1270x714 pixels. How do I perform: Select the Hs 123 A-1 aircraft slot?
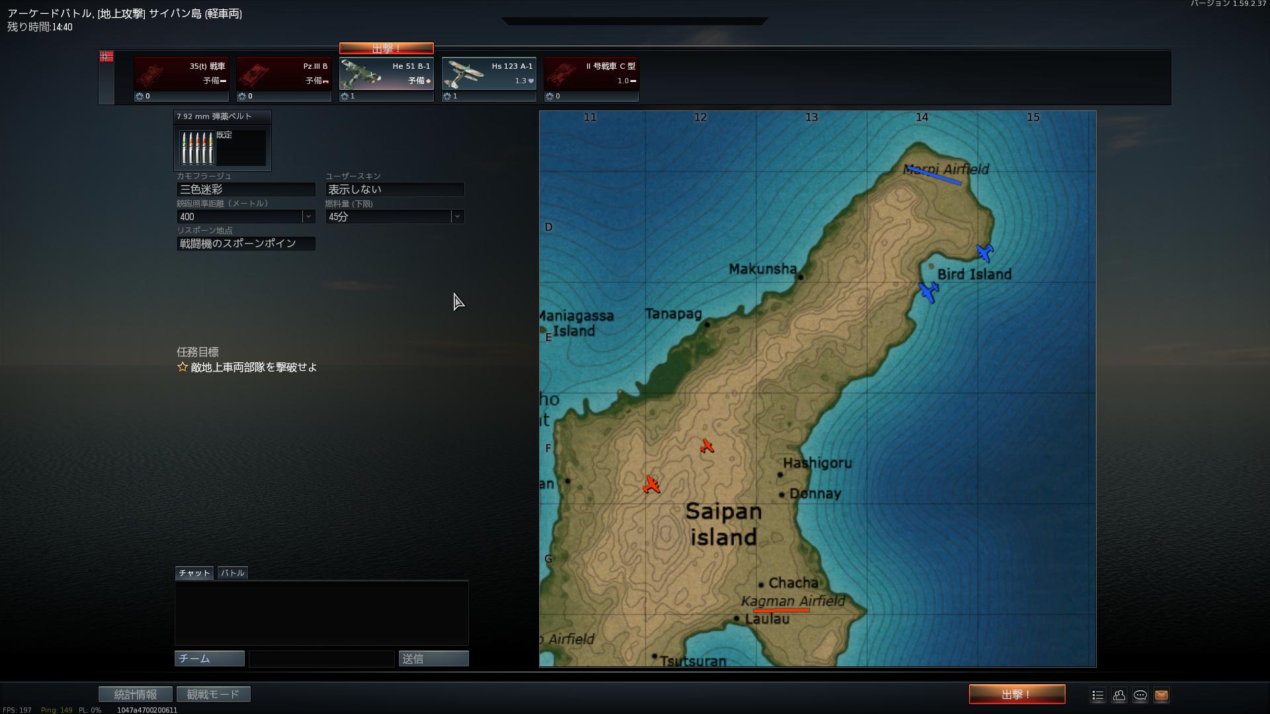489,73
